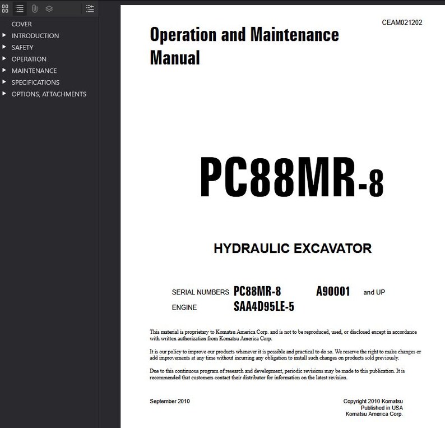Click the 'It is our policy' paragraph
Screen dimensions: 445x428
point(285,355)
